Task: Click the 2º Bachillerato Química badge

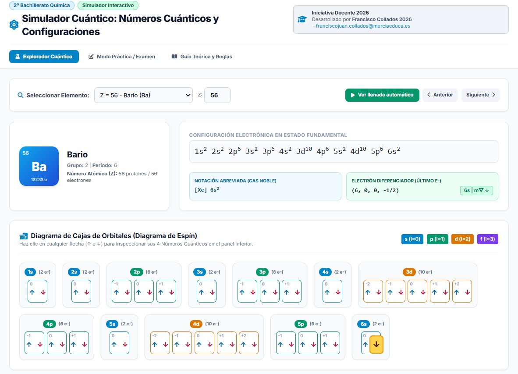Action: (42, 5)
